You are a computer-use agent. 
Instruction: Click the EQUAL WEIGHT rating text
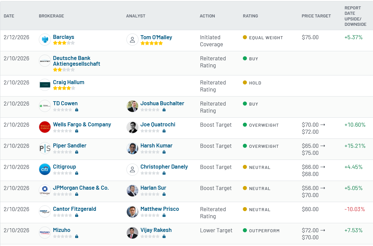[266, 38]
